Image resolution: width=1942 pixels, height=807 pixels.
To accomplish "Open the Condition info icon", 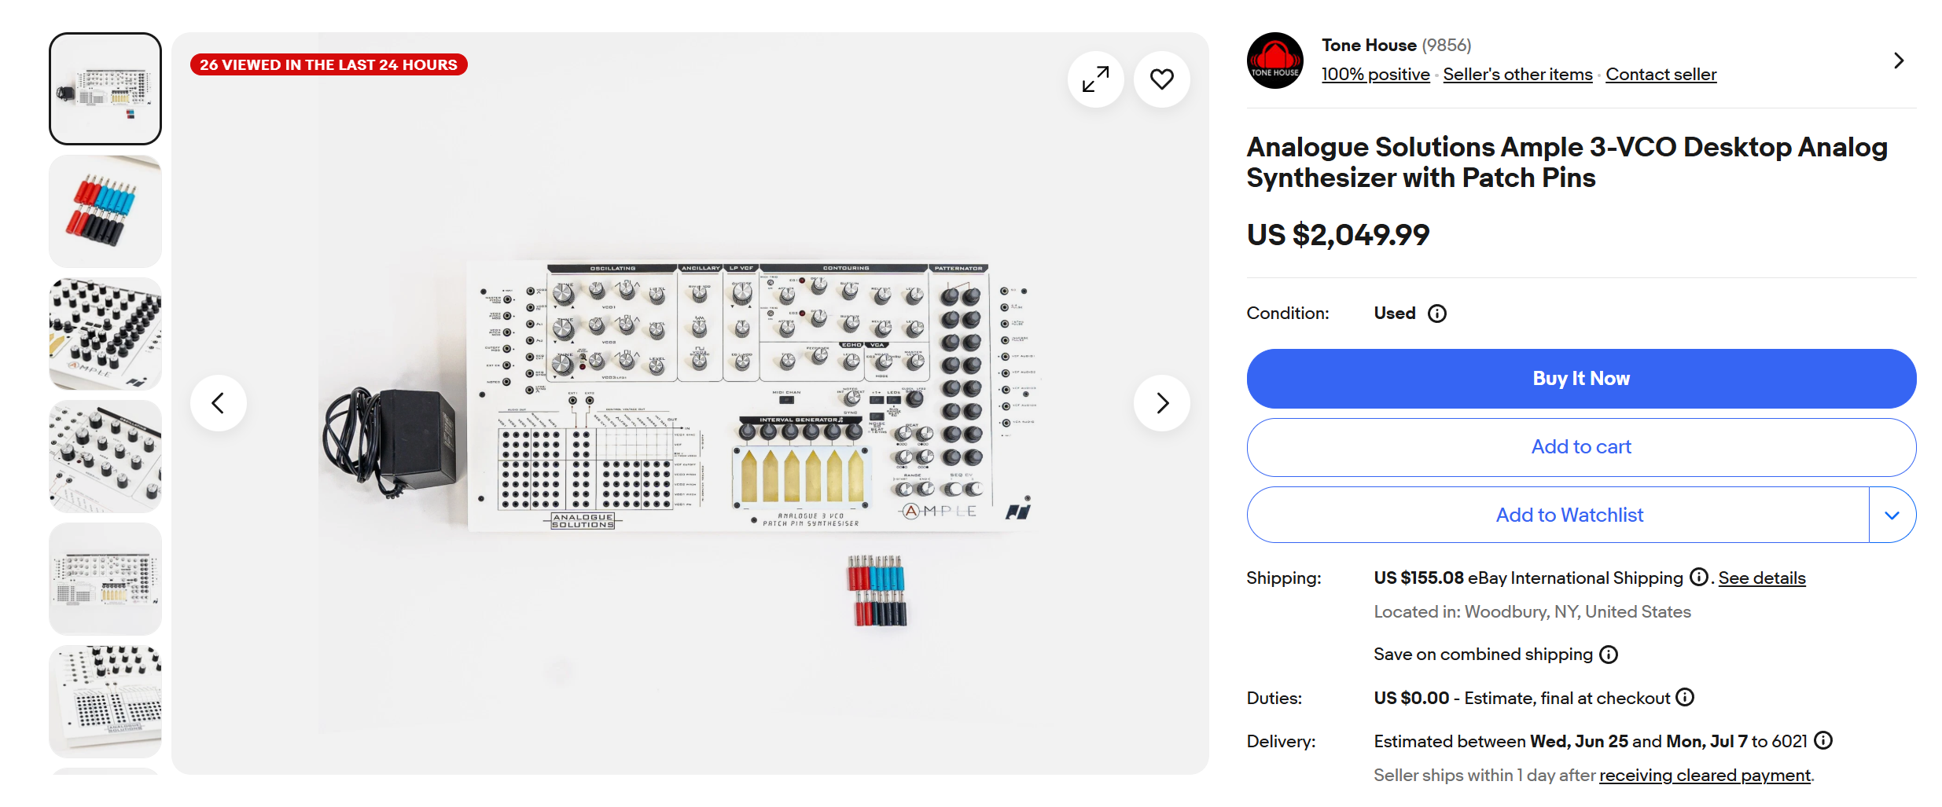I will 1437,314.
